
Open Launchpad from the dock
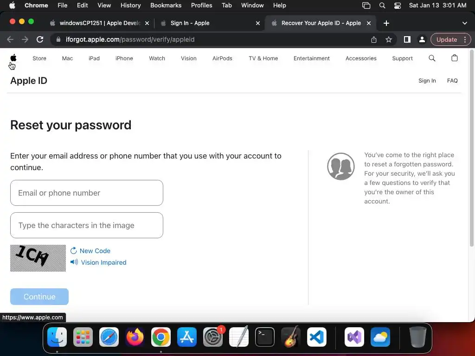pos(83,337)
